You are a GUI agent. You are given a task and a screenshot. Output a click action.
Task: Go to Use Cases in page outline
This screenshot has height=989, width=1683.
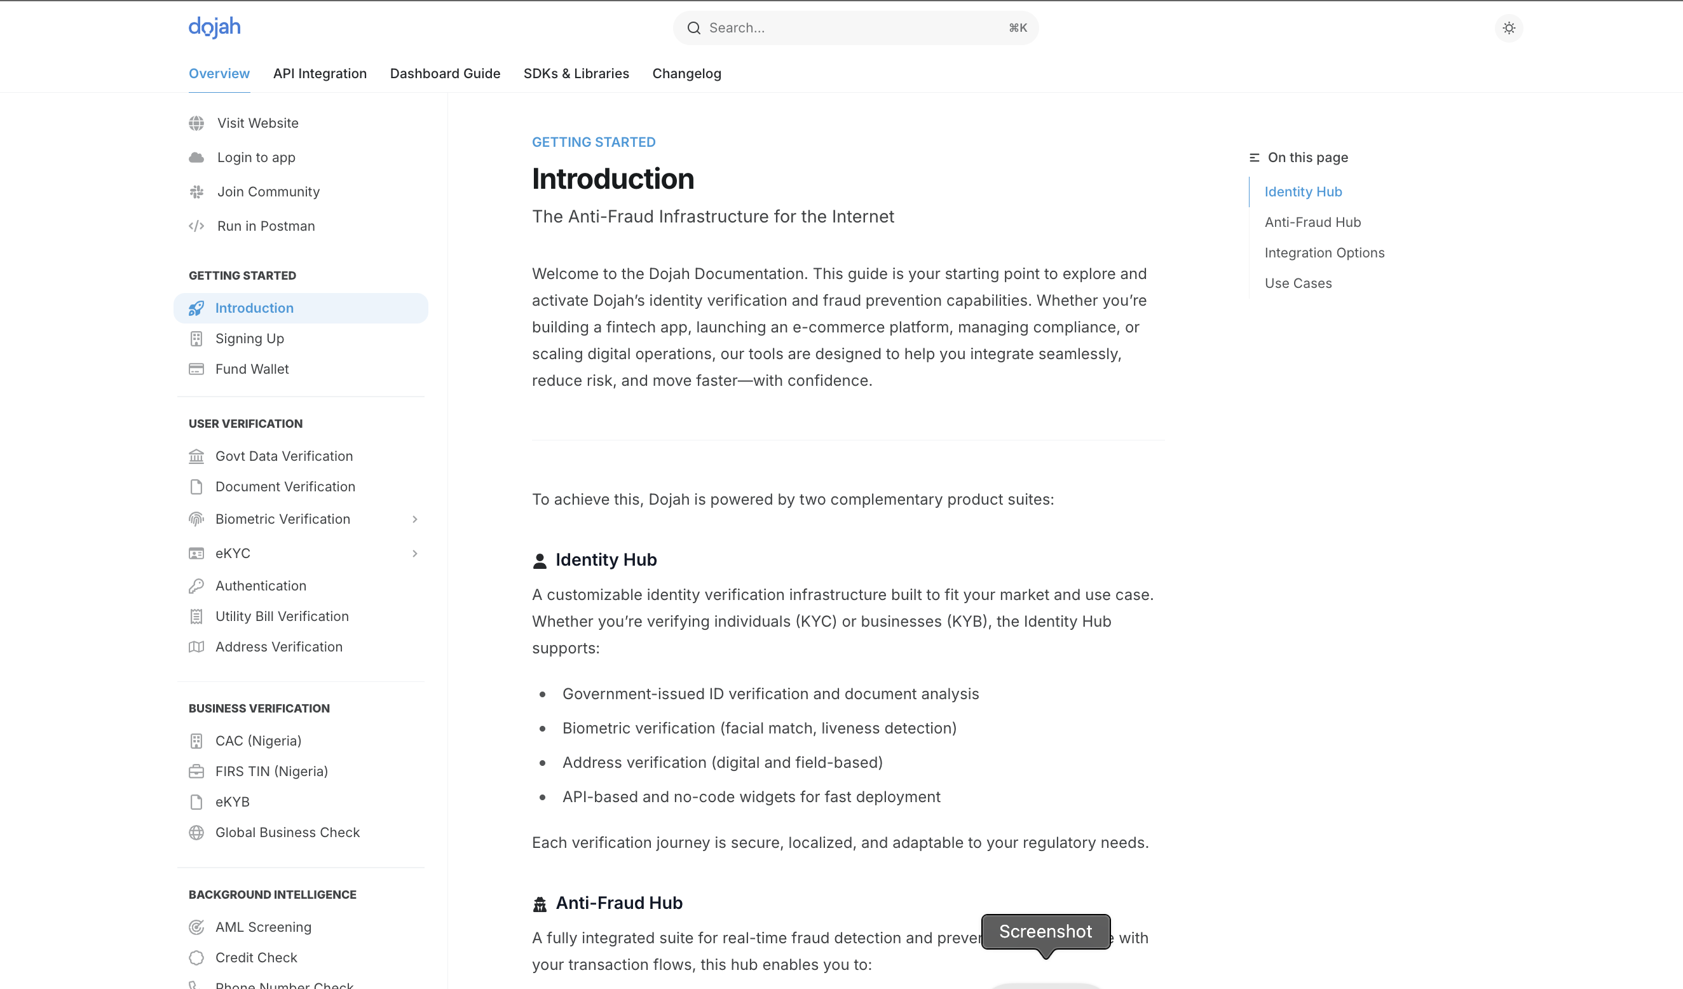[x=1298, y=283]
